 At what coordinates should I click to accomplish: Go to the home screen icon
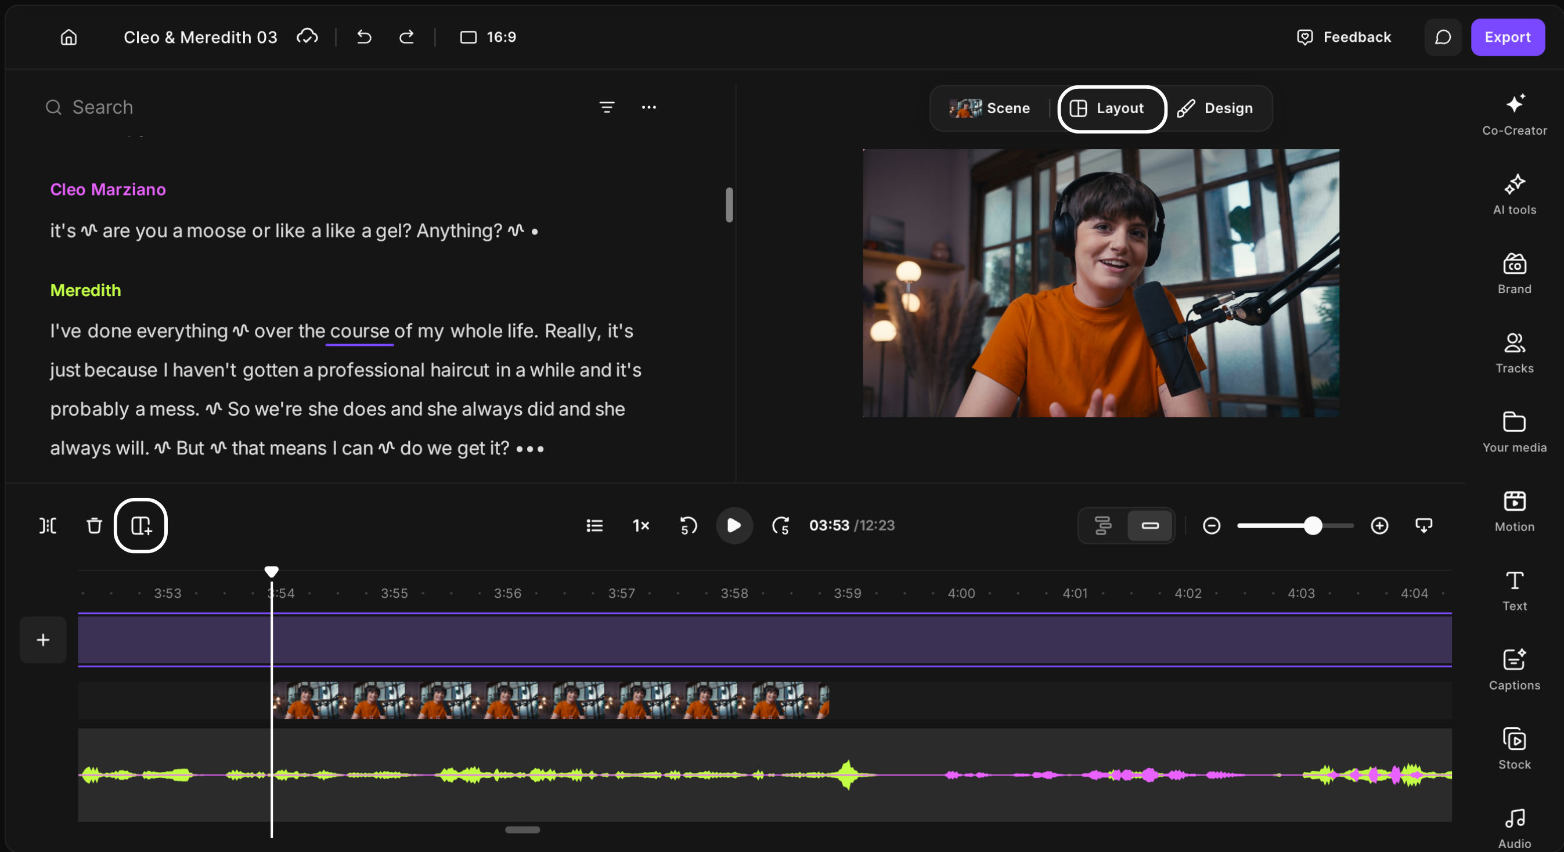coord(69,37)
